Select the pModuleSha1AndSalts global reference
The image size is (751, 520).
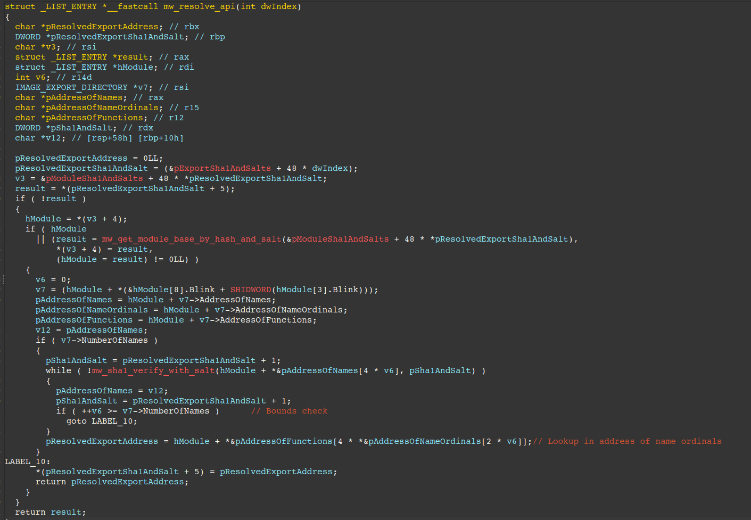pyautogui.click(x=94, y=178)
